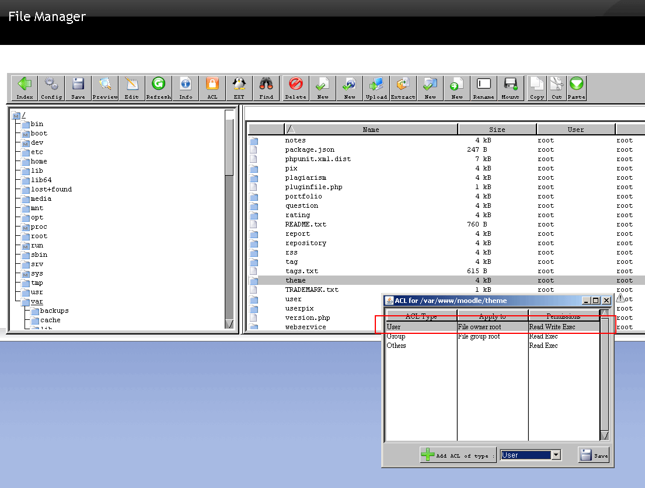Click the Mount drive icon
The image size is (645, 488).
(510, 88)
